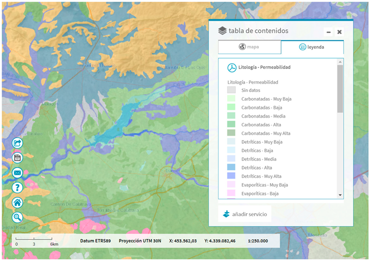
Task: Click the añadir servicio button
Action: coord(245,214)
